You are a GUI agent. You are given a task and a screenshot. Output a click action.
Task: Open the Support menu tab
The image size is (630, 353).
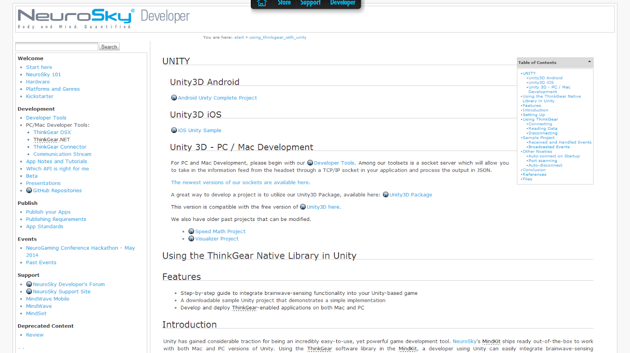(310, 3)
